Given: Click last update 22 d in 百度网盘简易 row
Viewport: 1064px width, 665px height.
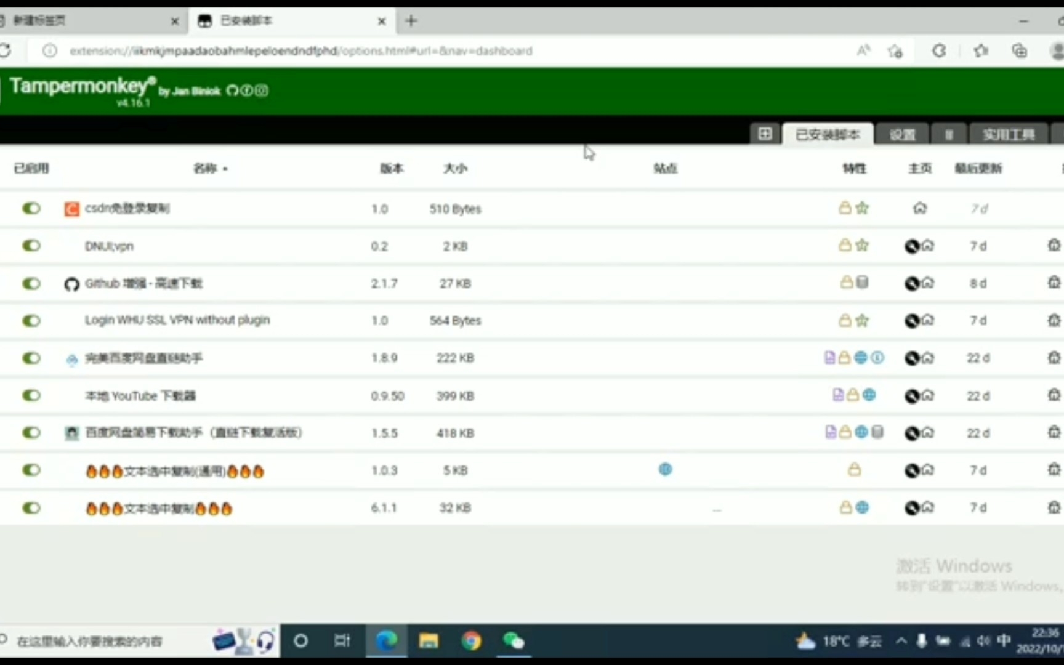Looking at the screenshot, I should (x=978, y=433).
